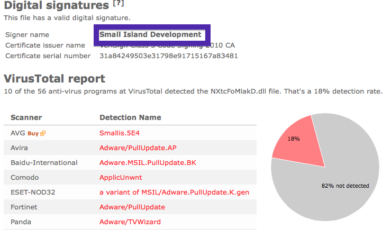Click the external link icon beside AVG Buy
The width and height of the screenshot is (391, 230).
tap(43, 133)
